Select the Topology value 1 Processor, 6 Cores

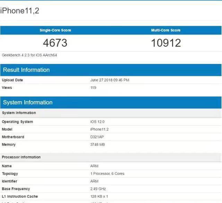click(107, 173)
